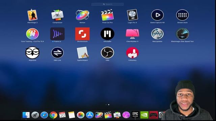Viewport: 216px width, 121px height.
Task: Launch the NightOwl app
Action: click(x=32, y=53)
